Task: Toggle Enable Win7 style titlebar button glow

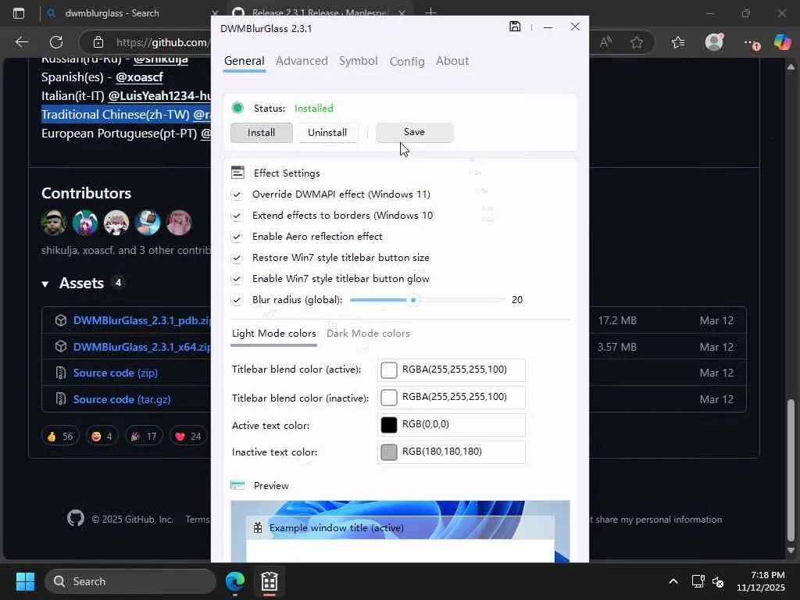Action: coord(237,279)
